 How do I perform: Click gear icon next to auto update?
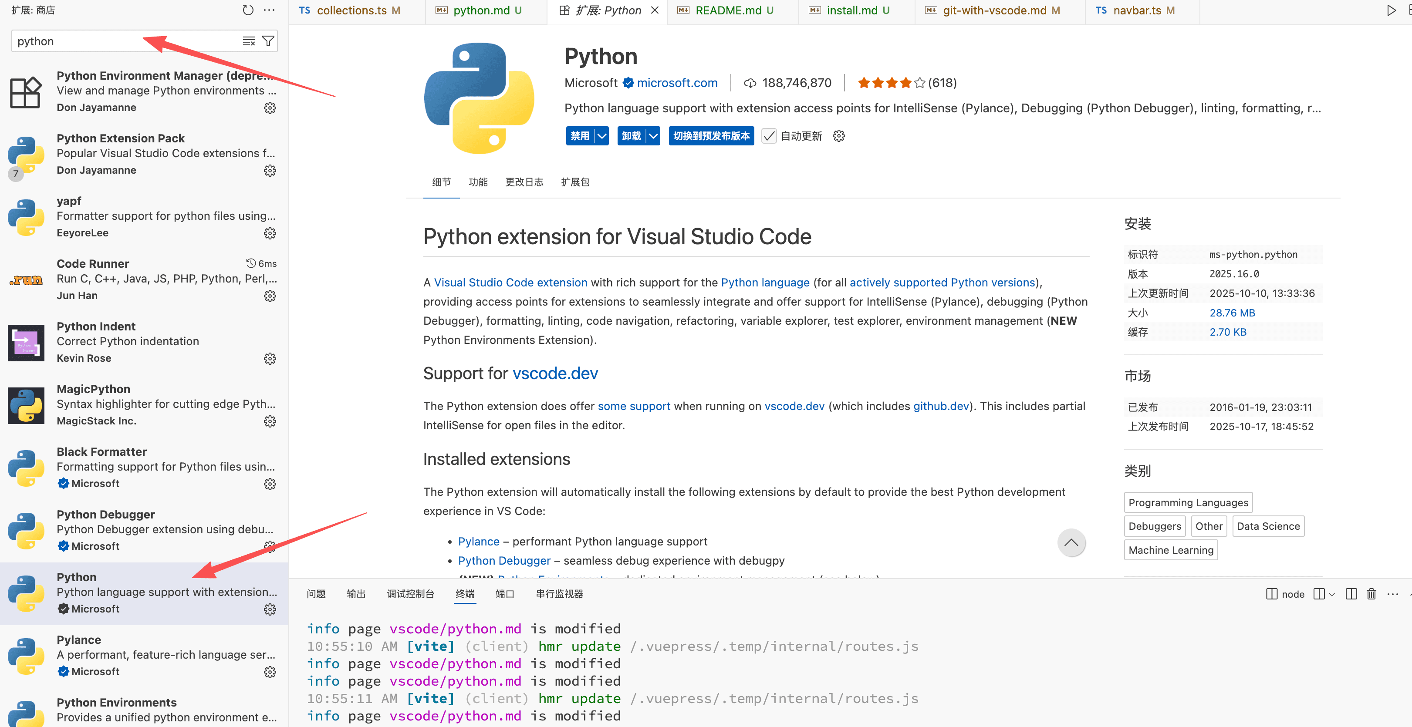coord(839,136)
